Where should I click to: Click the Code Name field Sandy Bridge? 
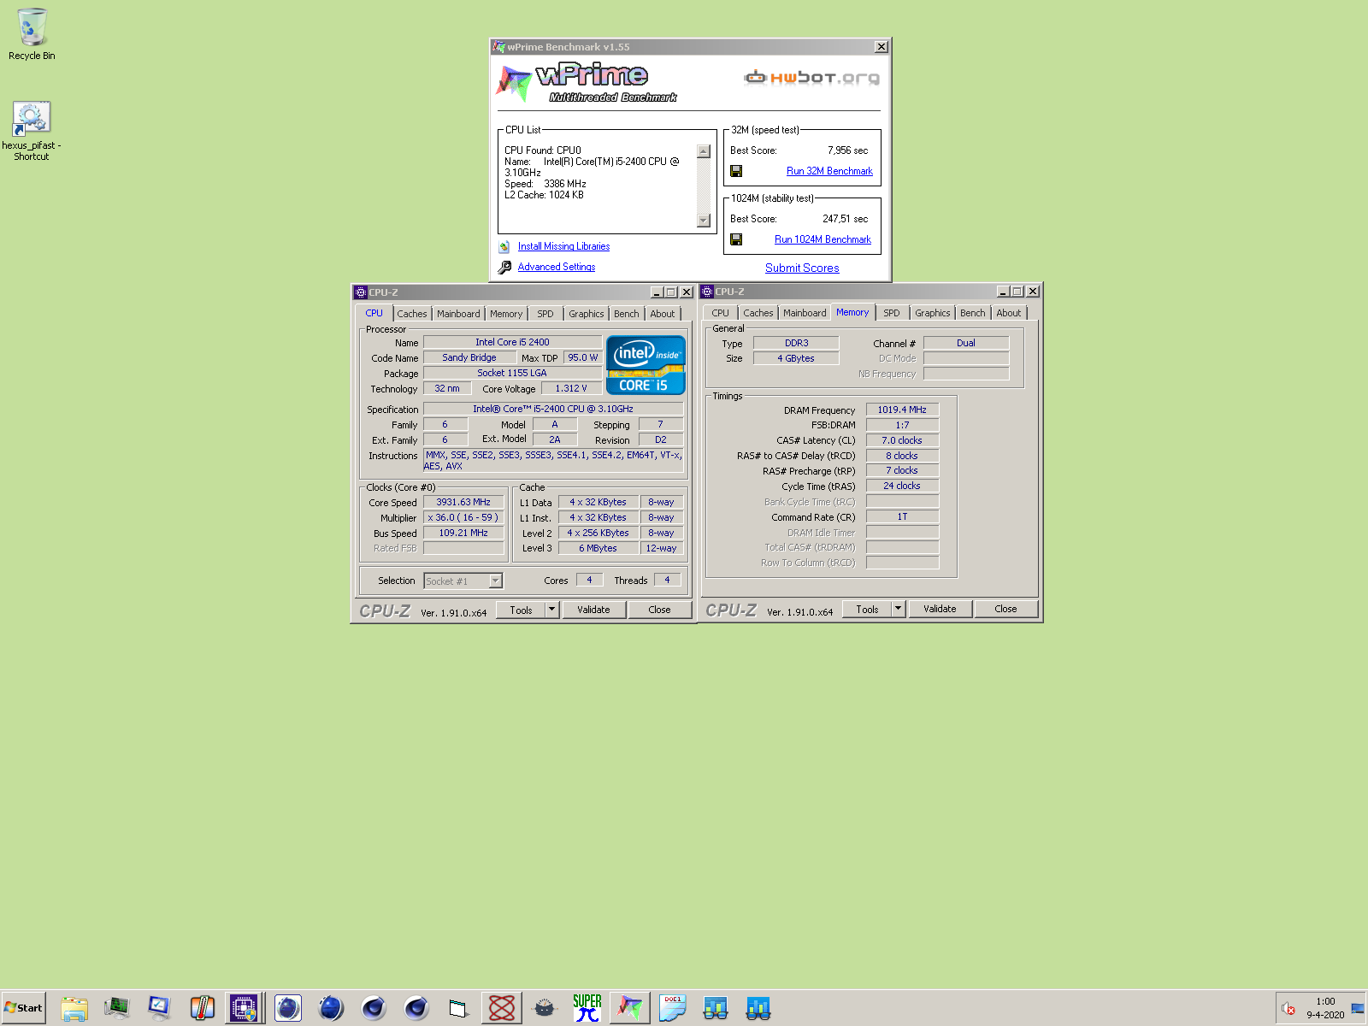pyautogui.click(x=469, y=357)
